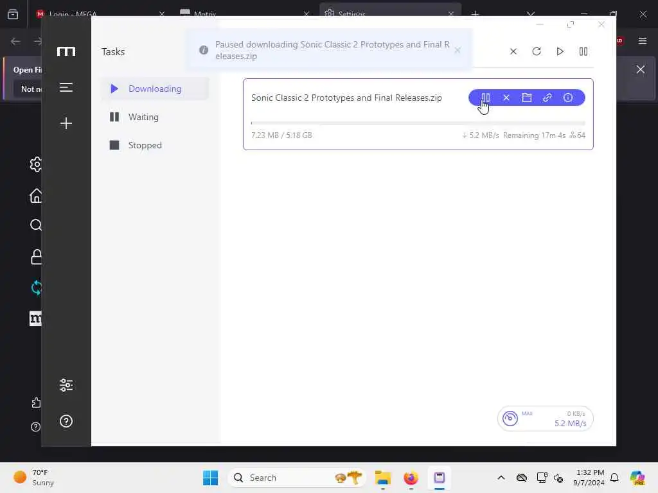Viewport: 658px width, 493px height.
Task: Click the Remaining 17m 4s text
Action: (534, 135)
